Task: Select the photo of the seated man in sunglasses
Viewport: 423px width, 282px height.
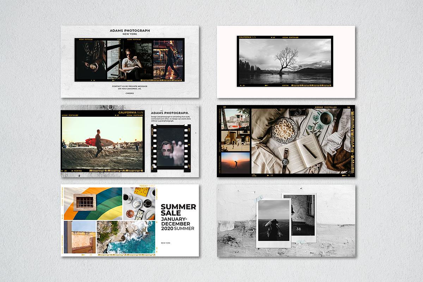Action: (129, 60)
